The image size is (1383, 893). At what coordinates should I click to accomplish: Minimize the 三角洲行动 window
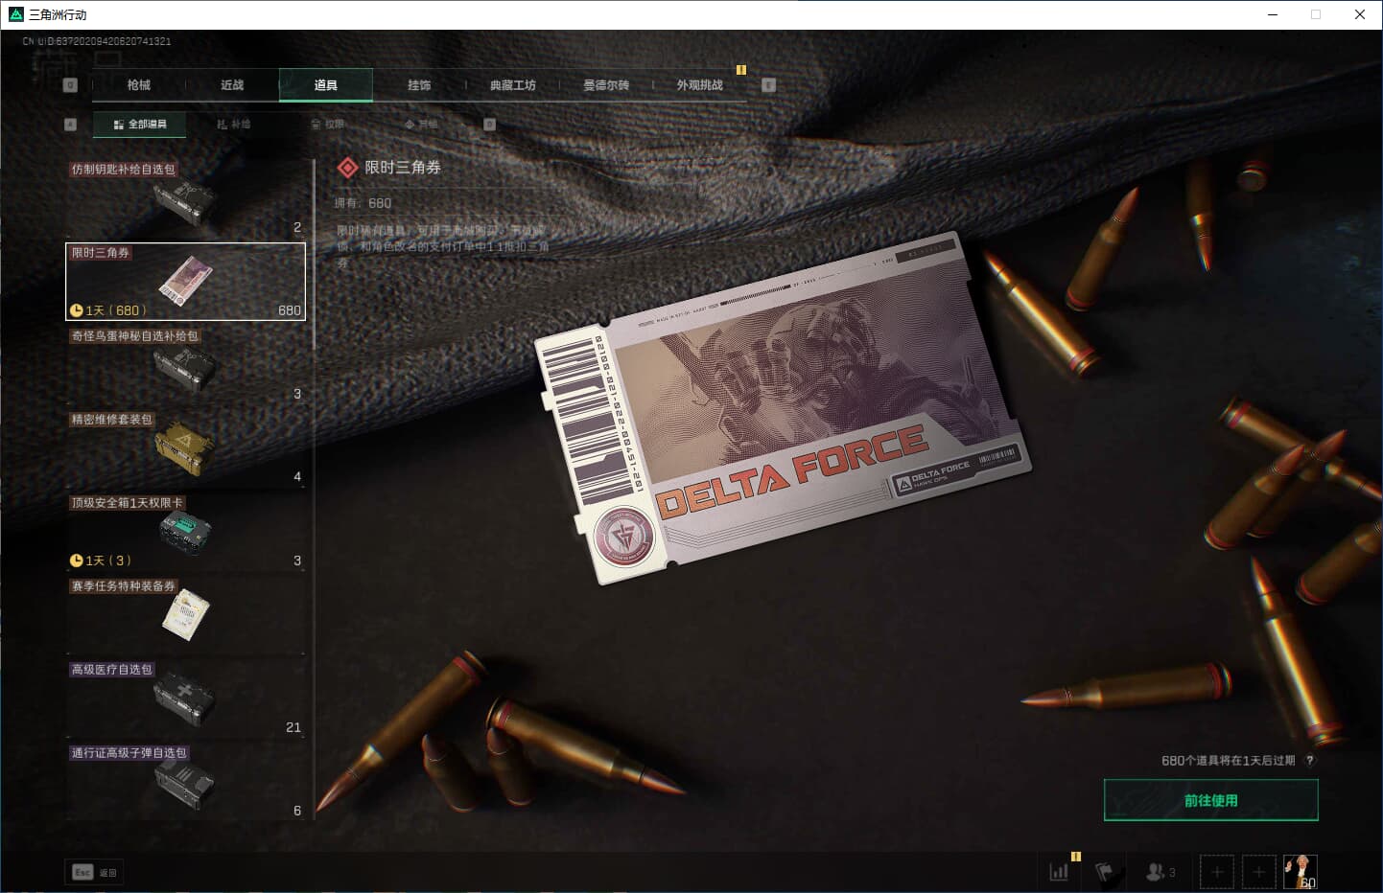click(x=1273, y=14)
